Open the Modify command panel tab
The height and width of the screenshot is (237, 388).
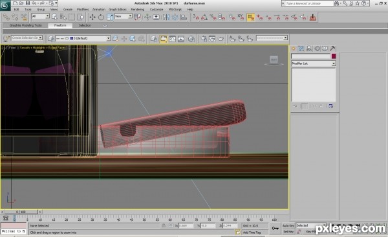tap(301, 49)
